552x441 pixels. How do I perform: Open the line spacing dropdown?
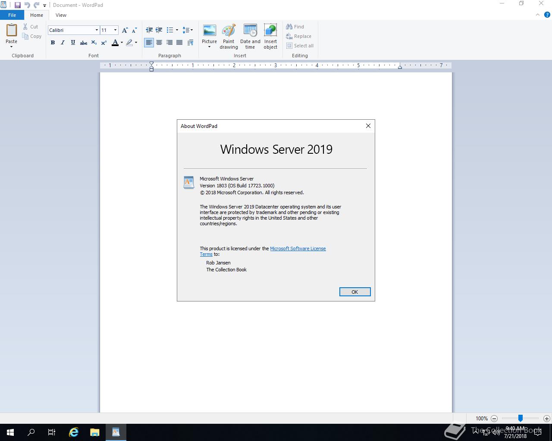point(188,30)
